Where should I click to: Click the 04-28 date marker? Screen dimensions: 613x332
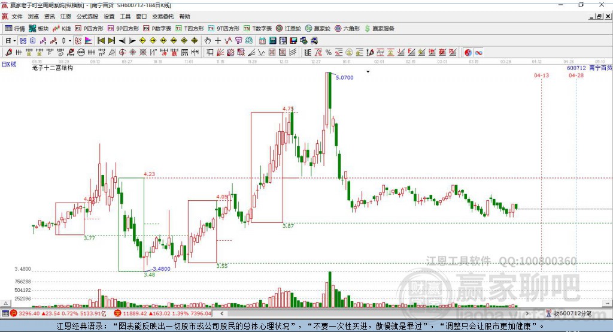tap(576, 75)
